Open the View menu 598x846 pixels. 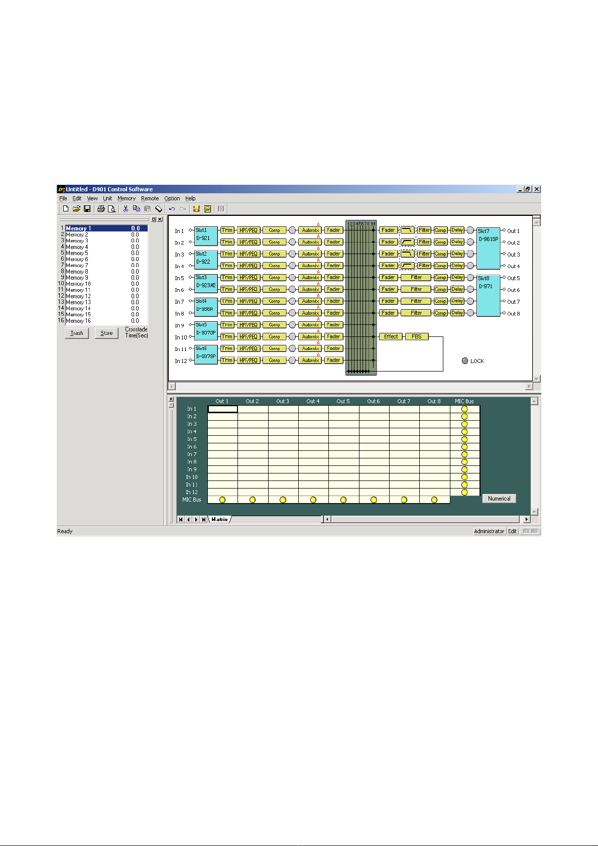[x=92, y=198]
